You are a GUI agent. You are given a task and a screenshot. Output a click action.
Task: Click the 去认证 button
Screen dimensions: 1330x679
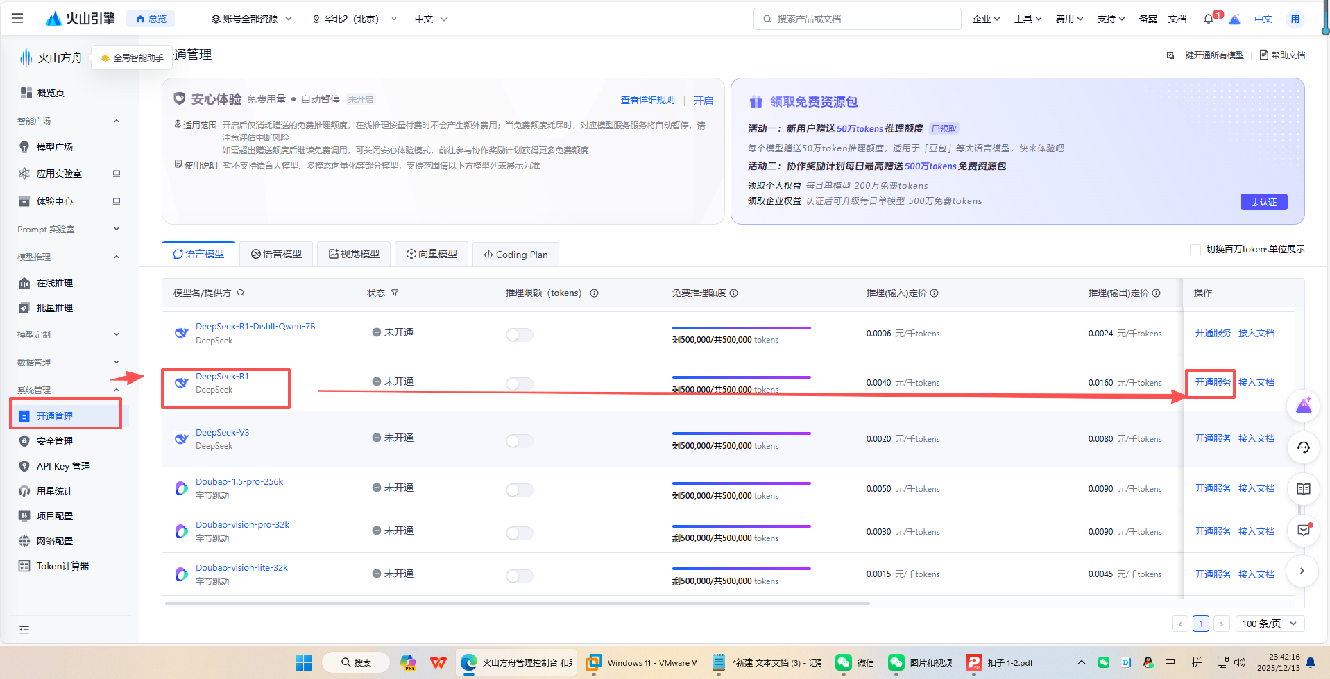[1263, 202]
